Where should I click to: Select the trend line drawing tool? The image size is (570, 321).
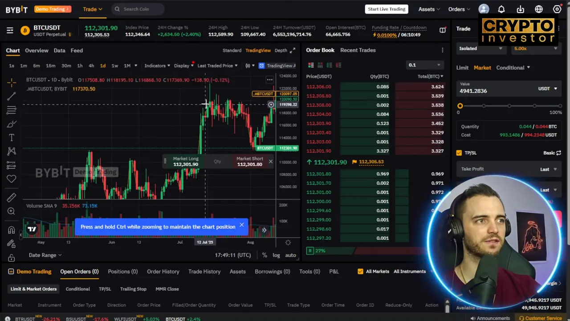(x=12, y=96)
